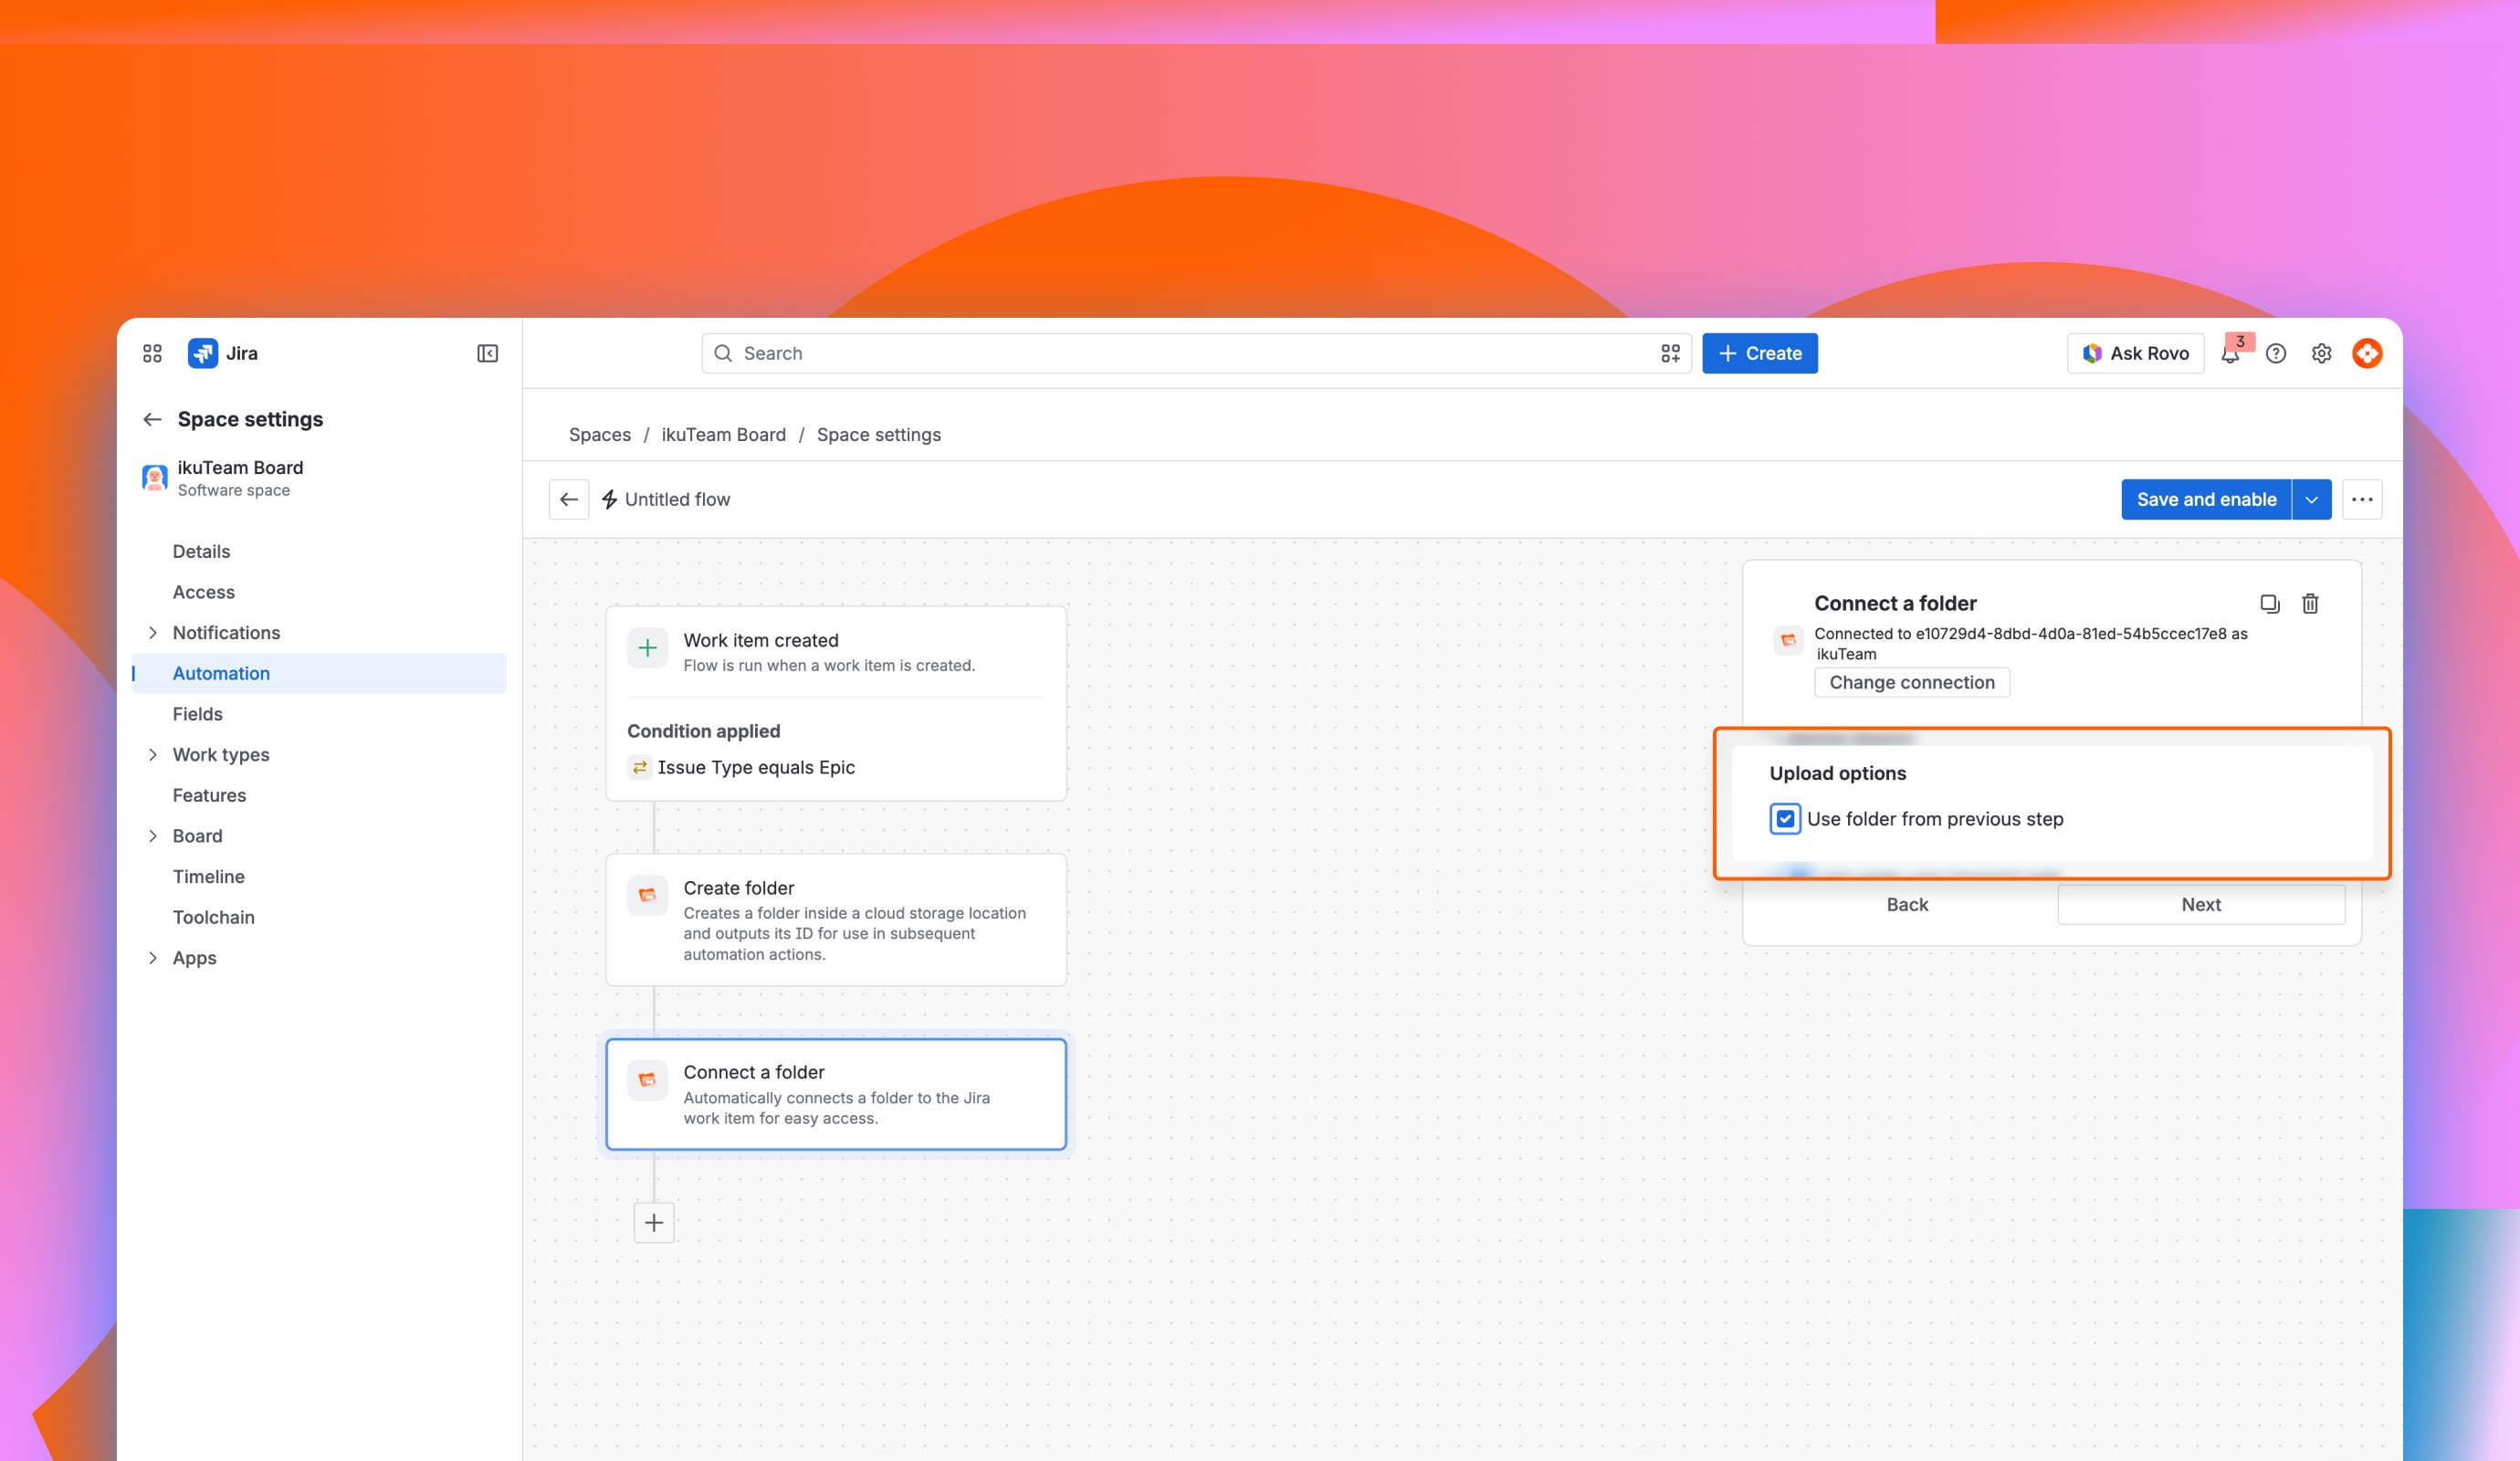Click the Connect a folder step icon
Image resolution: width=2520 pixels, height=1461 pixels.
click(647, 1079)
